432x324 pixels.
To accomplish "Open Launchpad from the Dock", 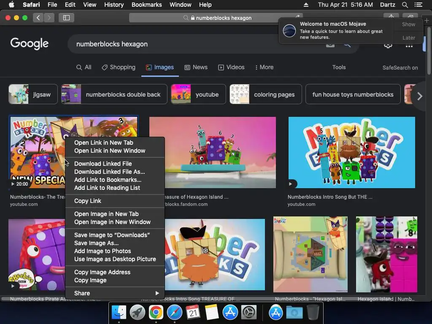I will click(137, 313).
